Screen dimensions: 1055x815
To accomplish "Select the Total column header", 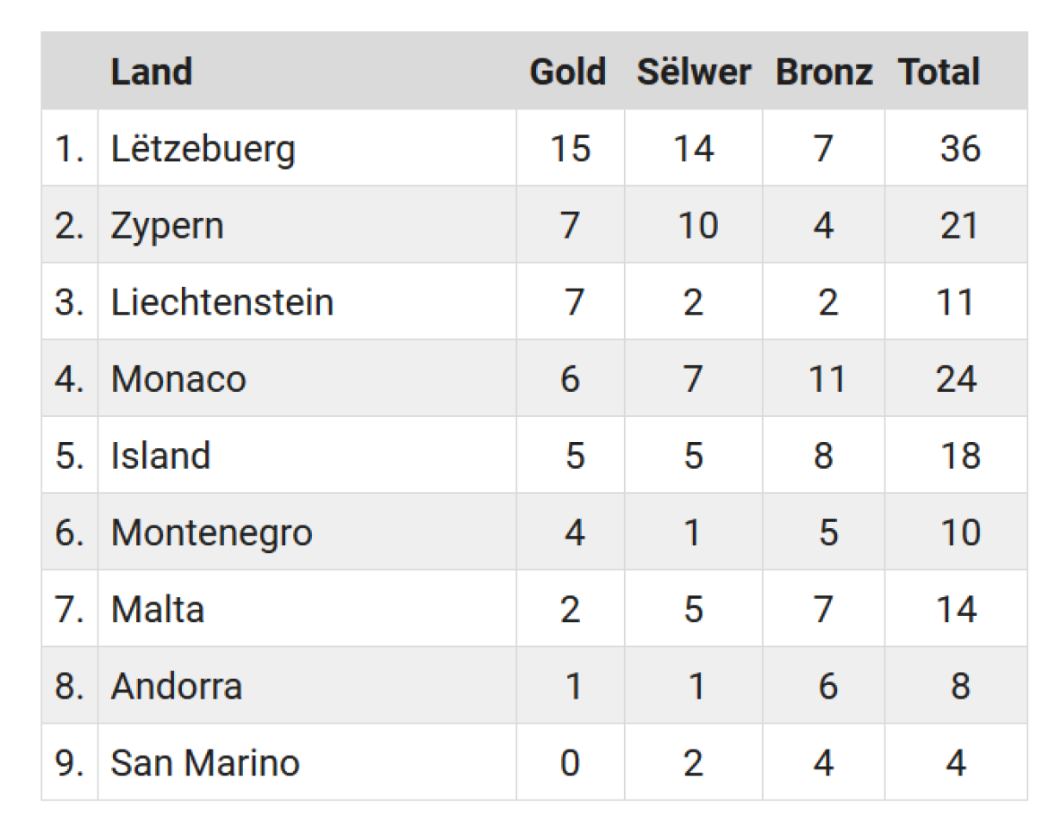I will [939, 72].
